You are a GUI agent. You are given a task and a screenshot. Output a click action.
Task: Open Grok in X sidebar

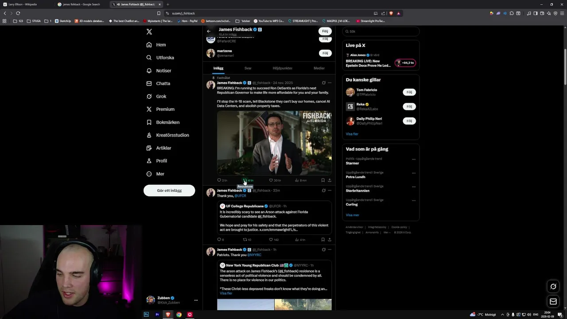click(x=156, y=96)
